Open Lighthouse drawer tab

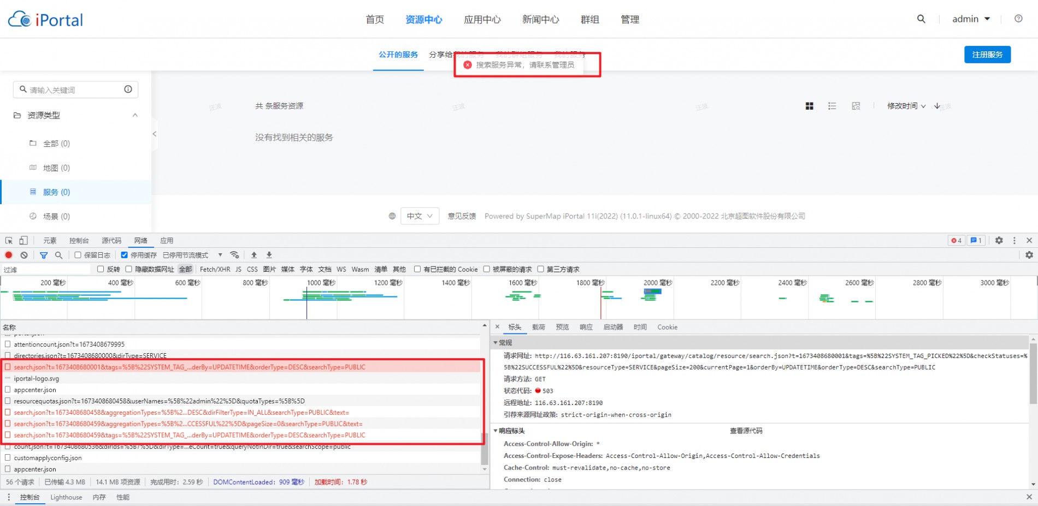tap(66, 497)
